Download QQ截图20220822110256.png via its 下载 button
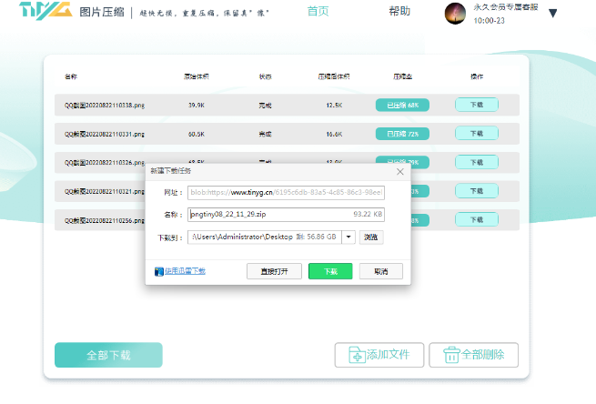596x404 pixels. 477,219
